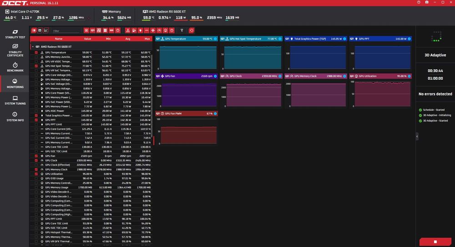Collapse the AMD Radeon RX 6600 XT group
Screen dimensions: 455x247
pyautogui.click(x=33, y=46)
